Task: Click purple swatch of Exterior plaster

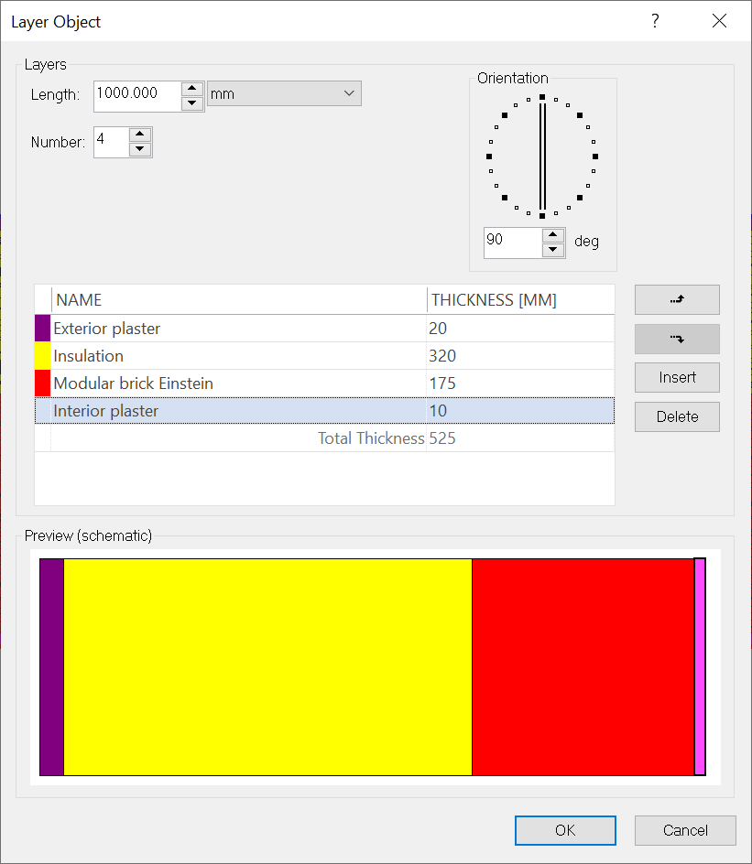Action: [42, 329]
